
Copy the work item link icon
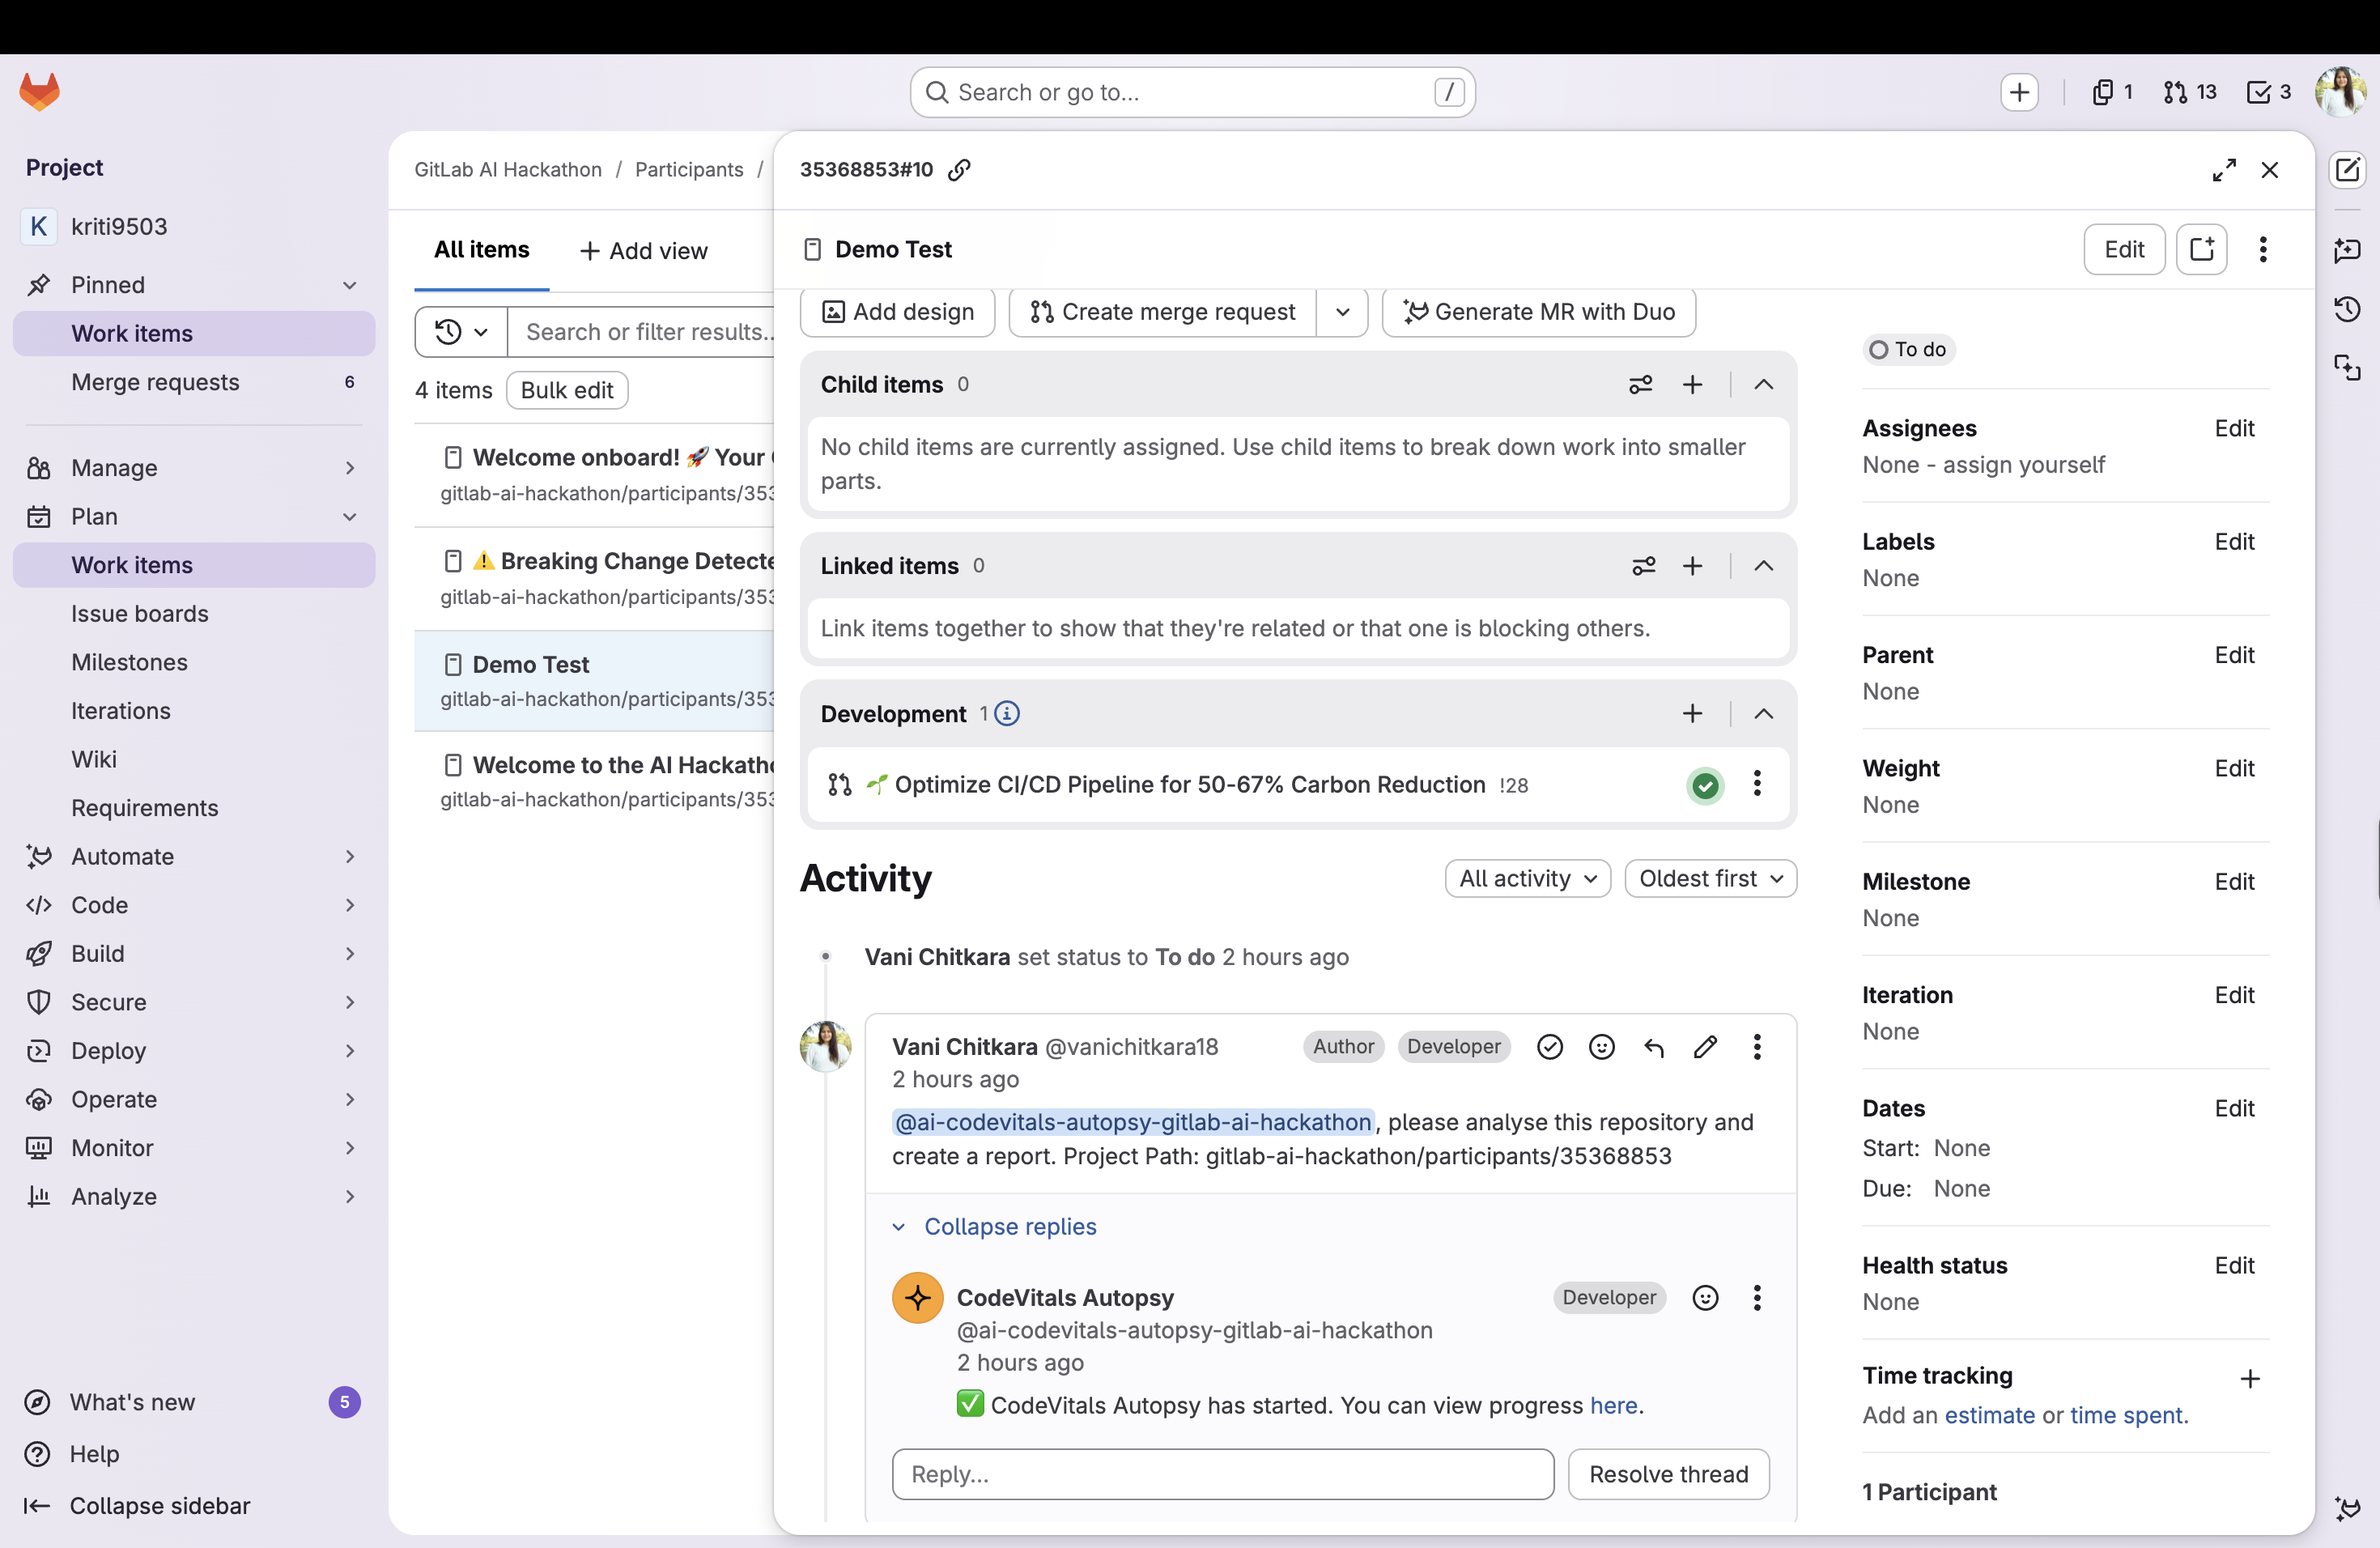[x=959, y=169]
